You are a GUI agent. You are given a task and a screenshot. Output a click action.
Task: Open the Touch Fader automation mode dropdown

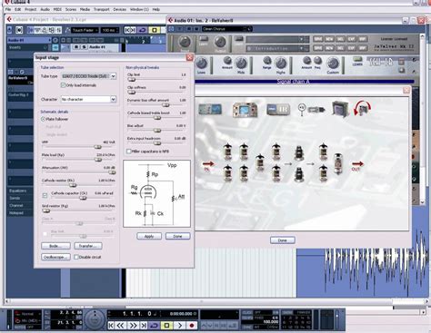pos(85,30)
